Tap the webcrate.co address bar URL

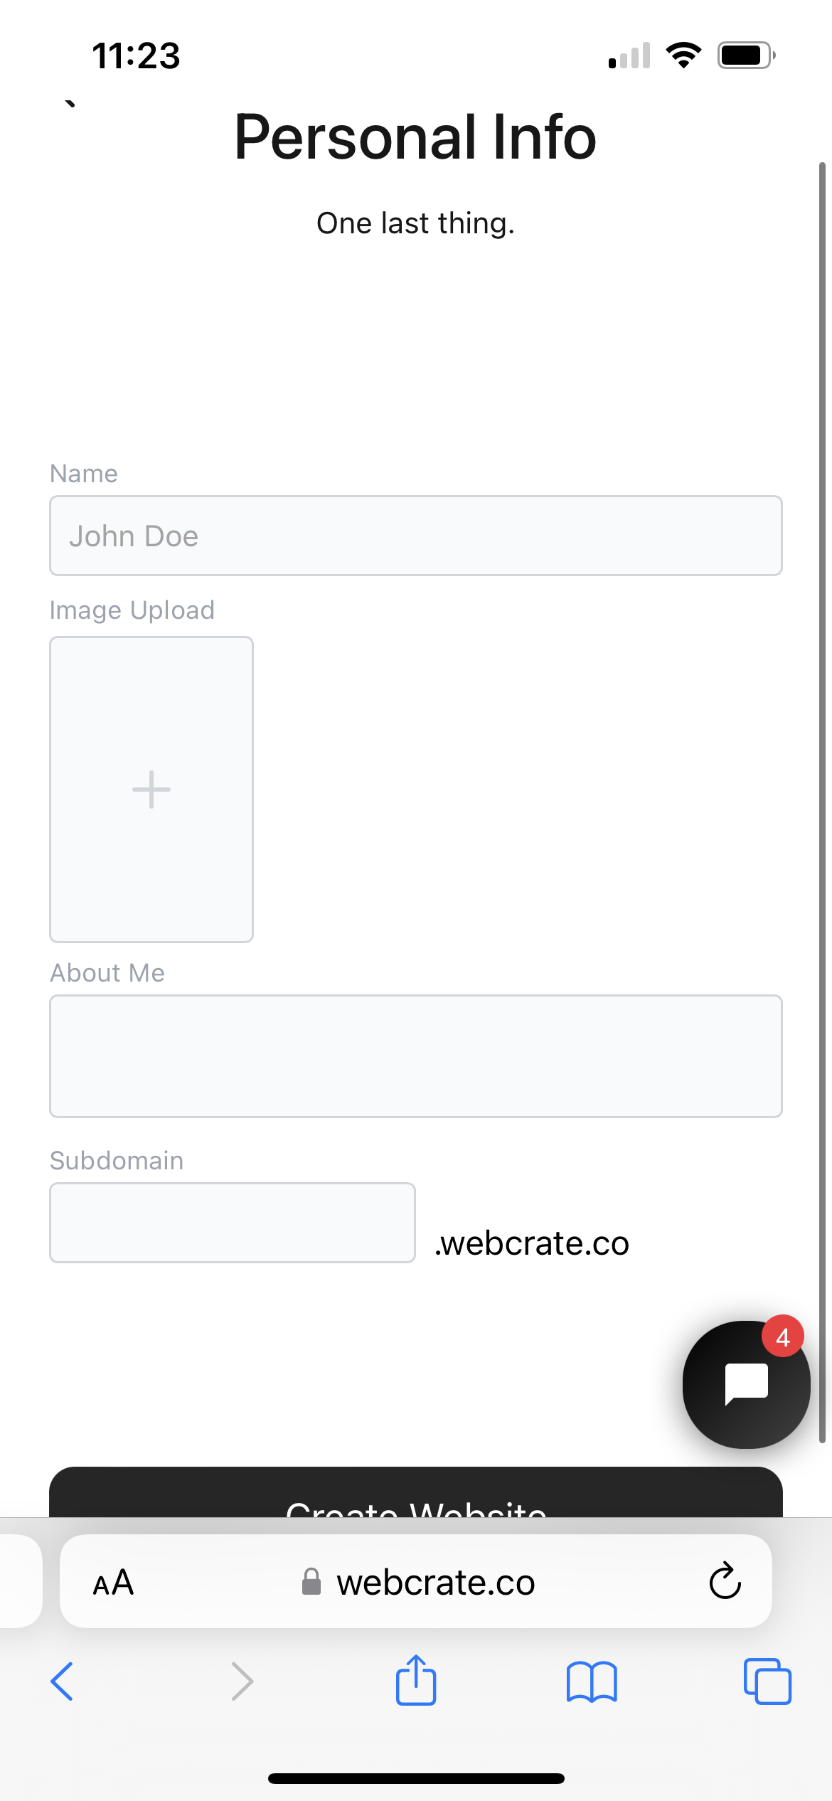[436, 1583]
